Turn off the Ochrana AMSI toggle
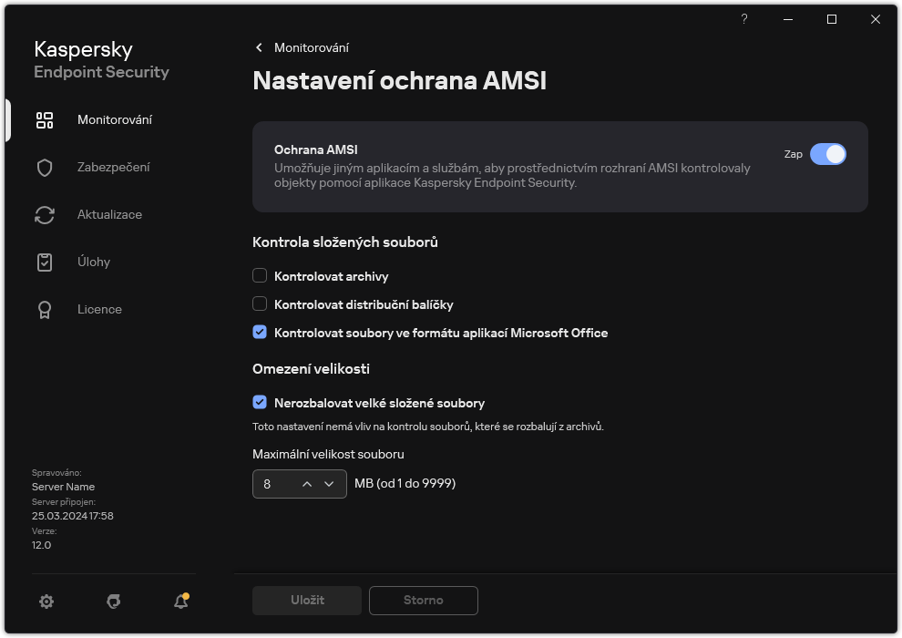Screen dimensions: 902x638 point(827,154)
